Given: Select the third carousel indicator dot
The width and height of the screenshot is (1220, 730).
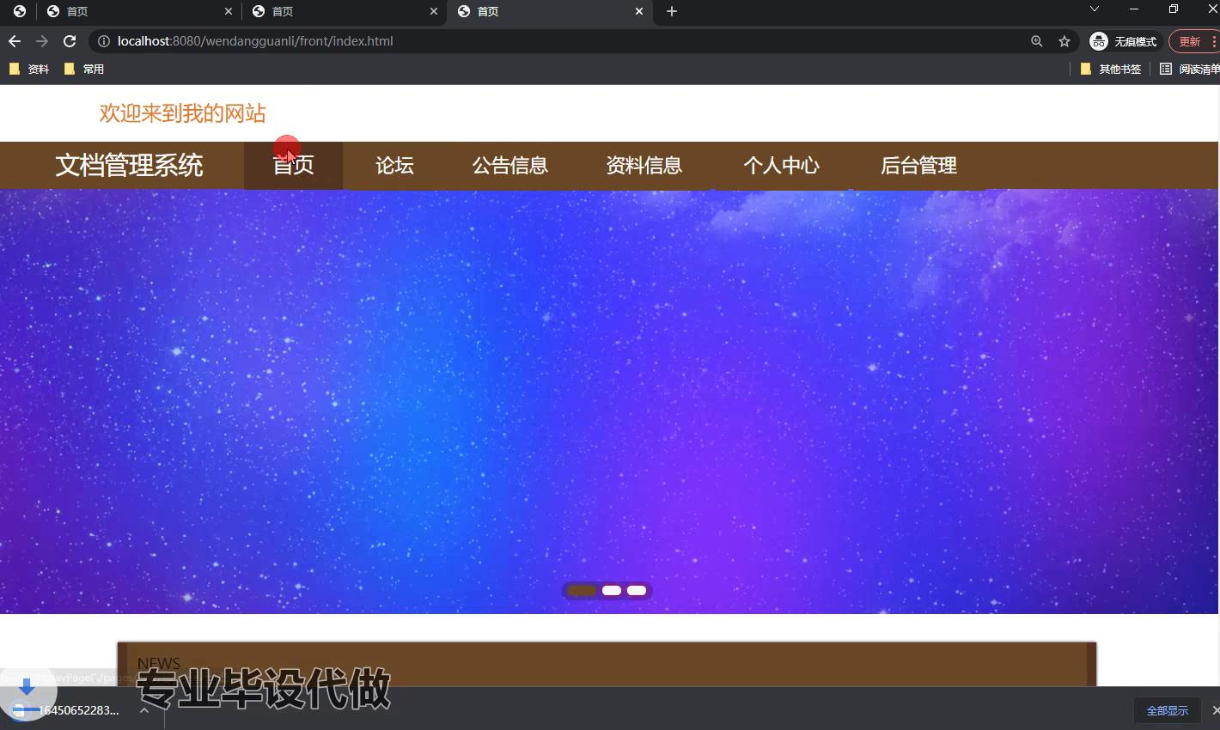Looking at the screenshot, I should click(637, 590).
